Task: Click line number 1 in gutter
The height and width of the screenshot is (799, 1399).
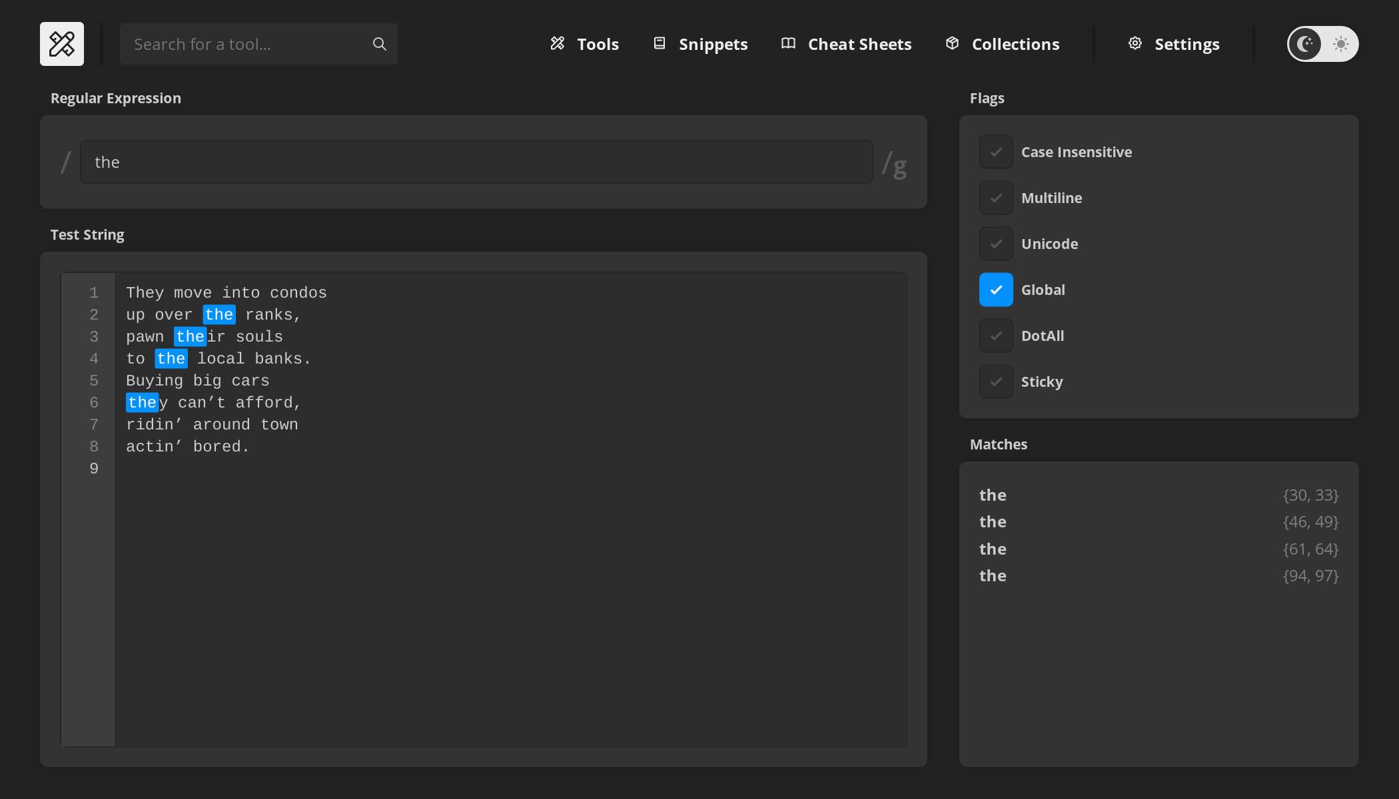Action: (94, 293)
